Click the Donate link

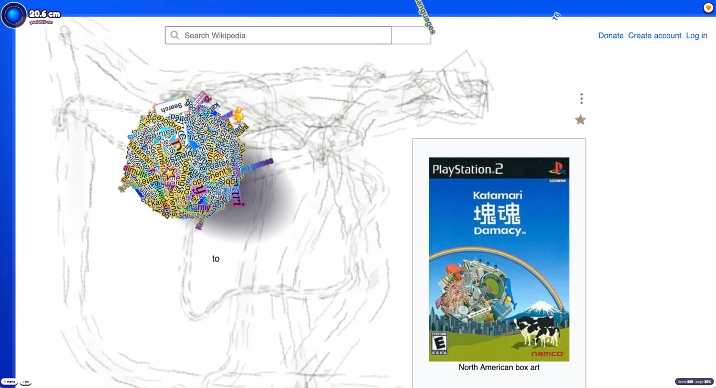pyautogui.click(x=611, y=36)
